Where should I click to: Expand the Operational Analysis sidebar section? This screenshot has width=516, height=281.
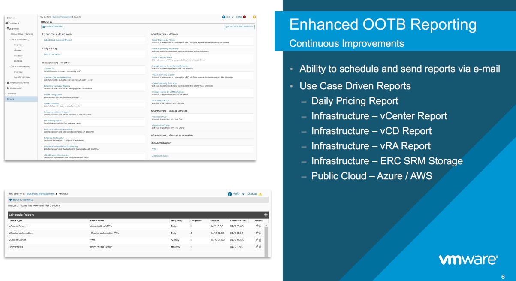point(6,82)
